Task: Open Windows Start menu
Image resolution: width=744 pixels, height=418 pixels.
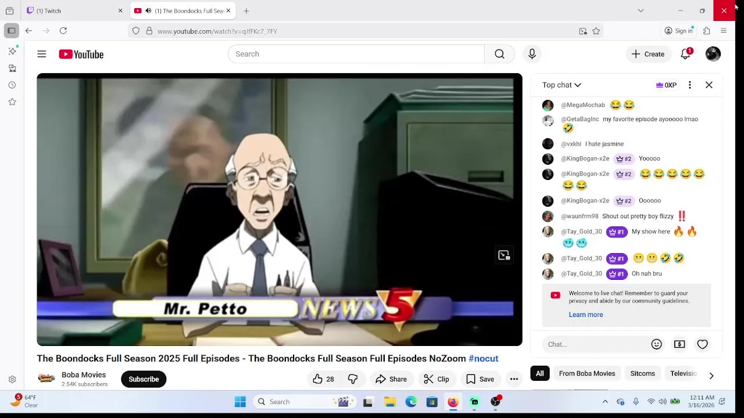Action: coord(240,402)
